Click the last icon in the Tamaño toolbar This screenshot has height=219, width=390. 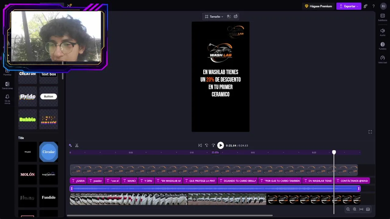click(x=236, y=16)
